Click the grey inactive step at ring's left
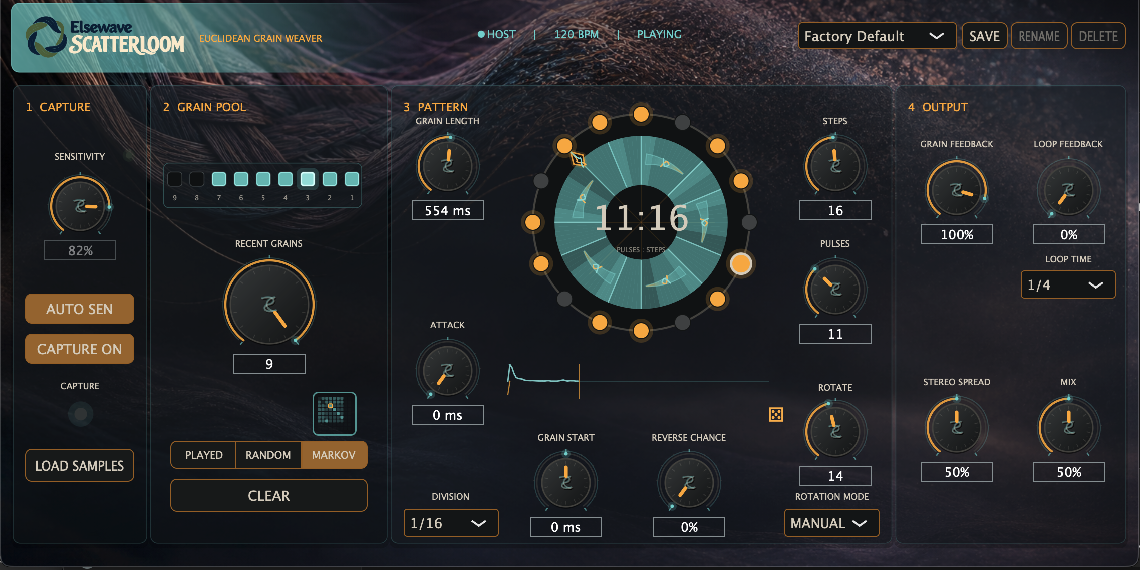1140x570 pixels. pos(541,181)
